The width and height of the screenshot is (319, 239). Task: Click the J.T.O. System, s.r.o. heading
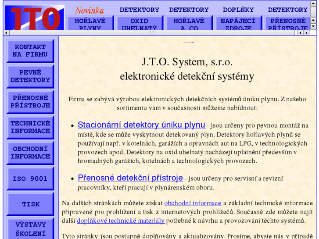187,62
